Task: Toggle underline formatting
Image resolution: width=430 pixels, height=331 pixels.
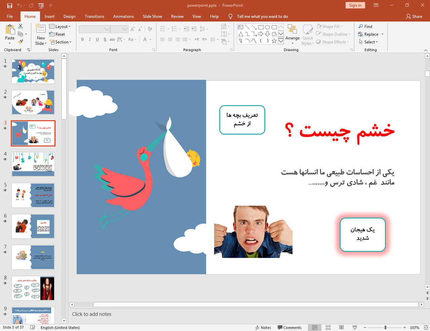Action: click(x=97, y=39)
